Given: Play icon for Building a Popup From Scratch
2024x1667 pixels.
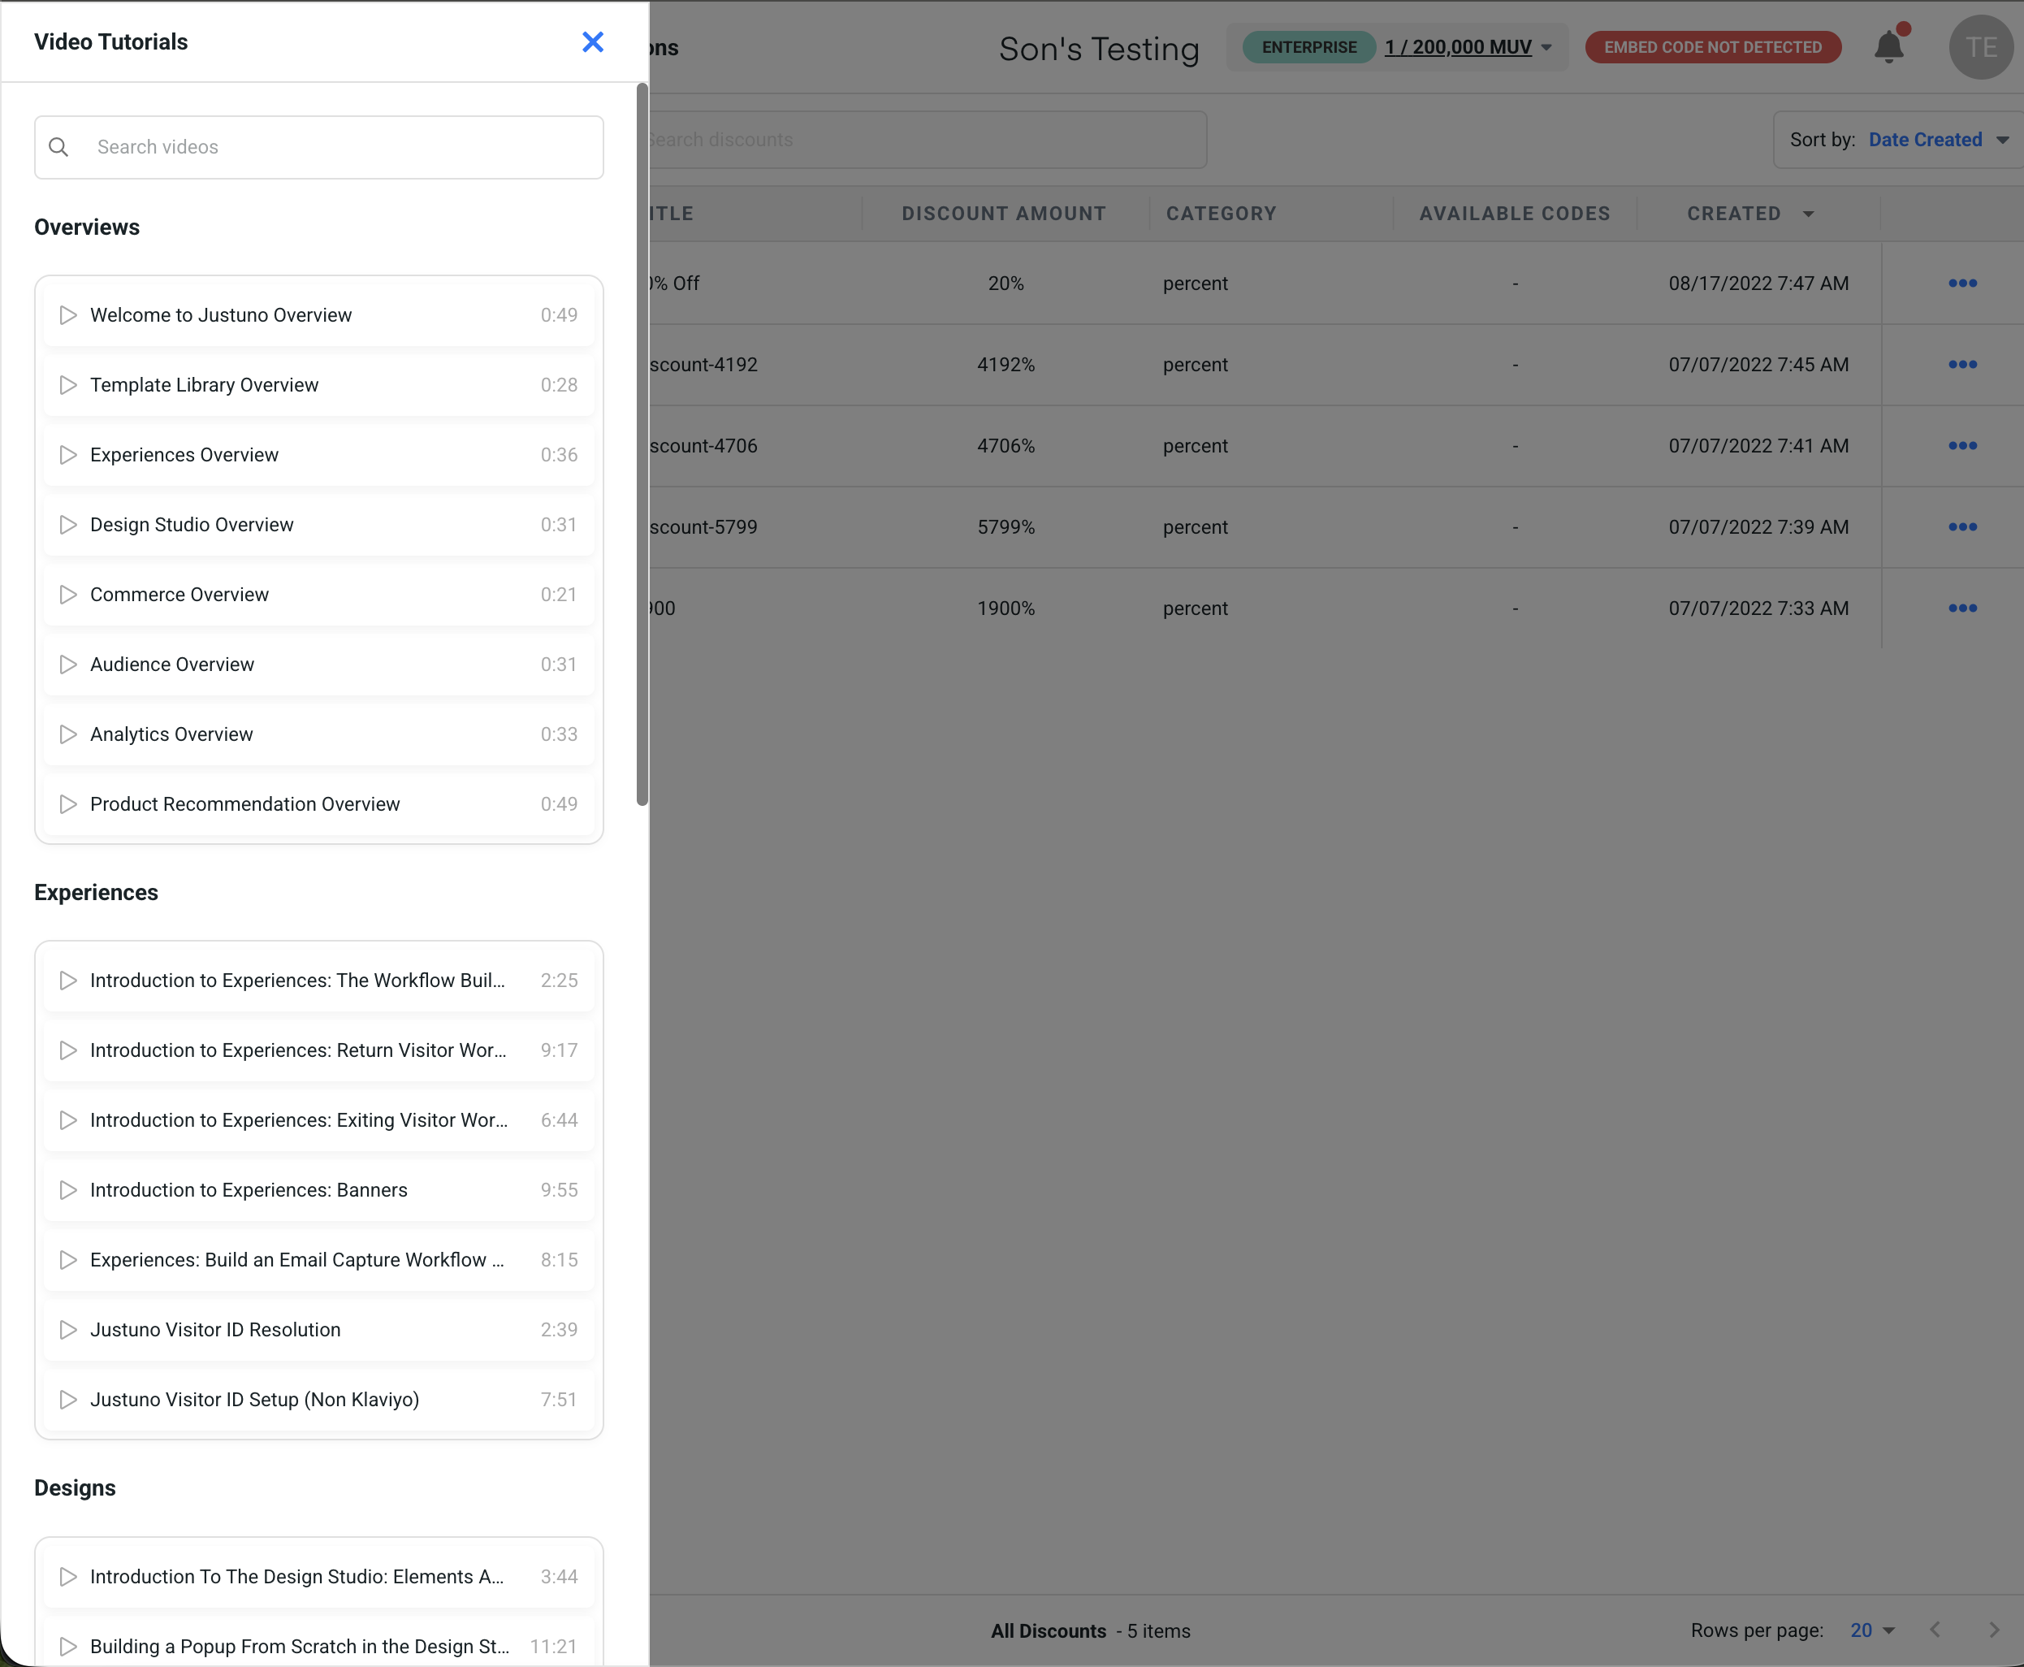Looking at the screenshot, I should click(68, 1647).
